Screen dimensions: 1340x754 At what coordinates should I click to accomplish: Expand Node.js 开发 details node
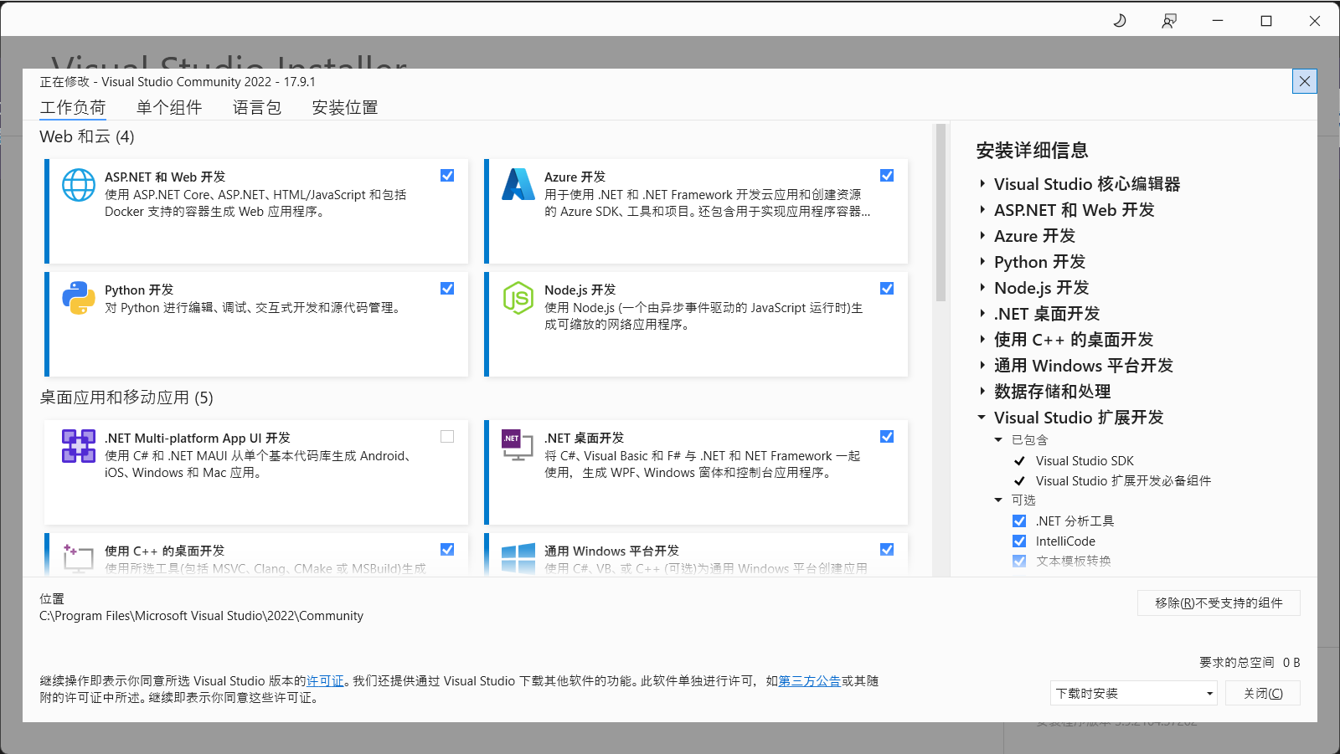click(982, 288)
